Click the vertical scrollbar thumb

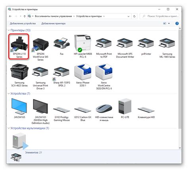(180, 79)
